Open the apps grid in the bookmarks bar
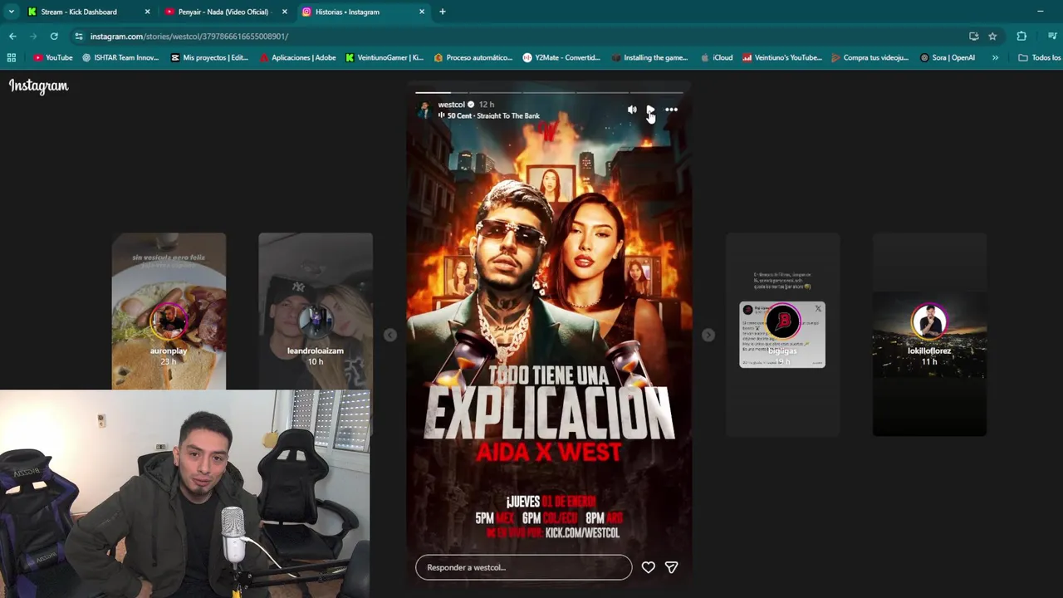 12,58
